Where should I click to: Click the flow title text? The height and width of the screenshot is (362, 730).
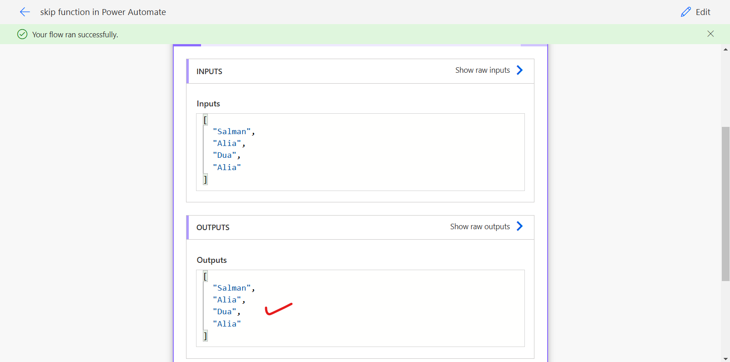click(103, 12)
